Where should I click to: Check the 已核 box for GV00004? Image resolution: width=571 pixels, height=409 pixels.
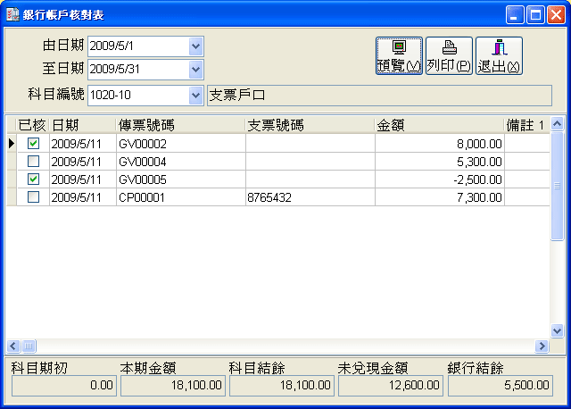click(34, 161)
